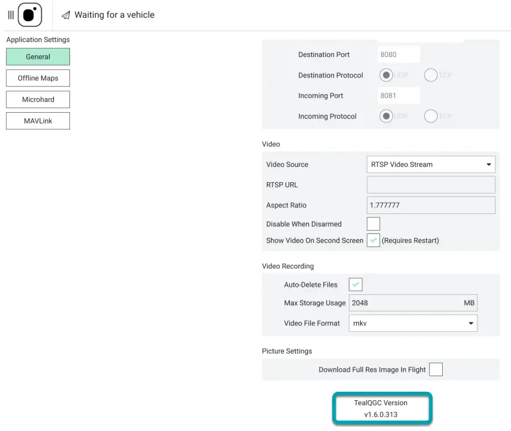The width and height of the screenshot is (511, 431).
Task: Switch to Microhard settings
Action: pyautogui.click(x=38, y=100)
